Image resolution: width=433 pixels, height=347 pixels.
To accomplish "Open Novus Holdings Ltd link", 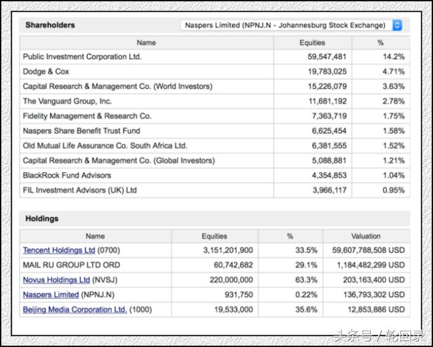I will [56, 280].
